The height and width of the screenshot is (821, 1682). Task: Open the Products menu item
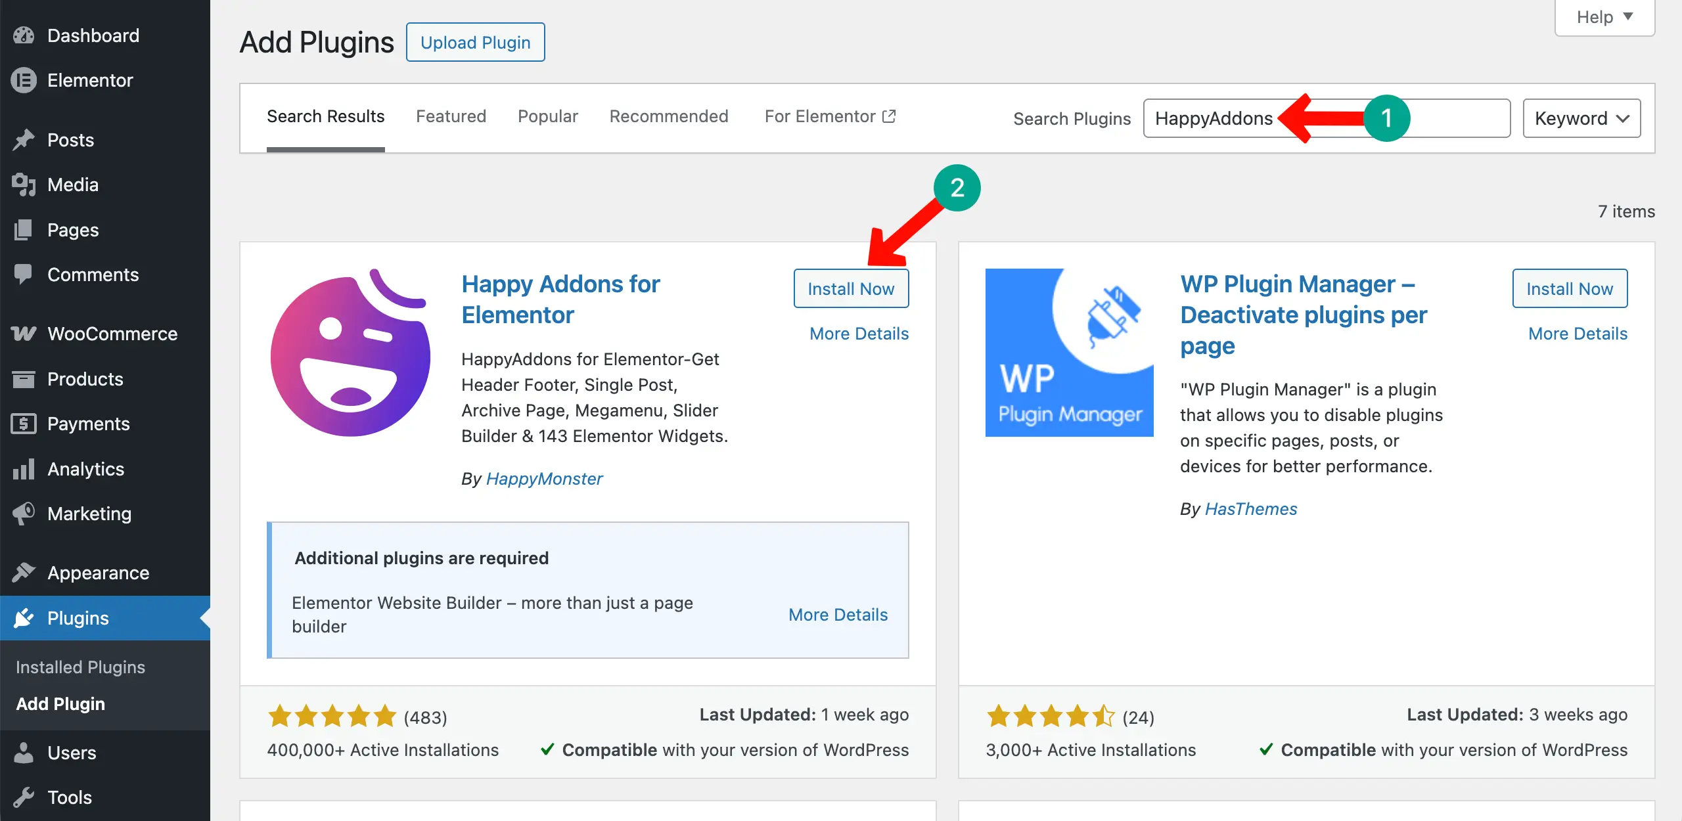[105, 379]
